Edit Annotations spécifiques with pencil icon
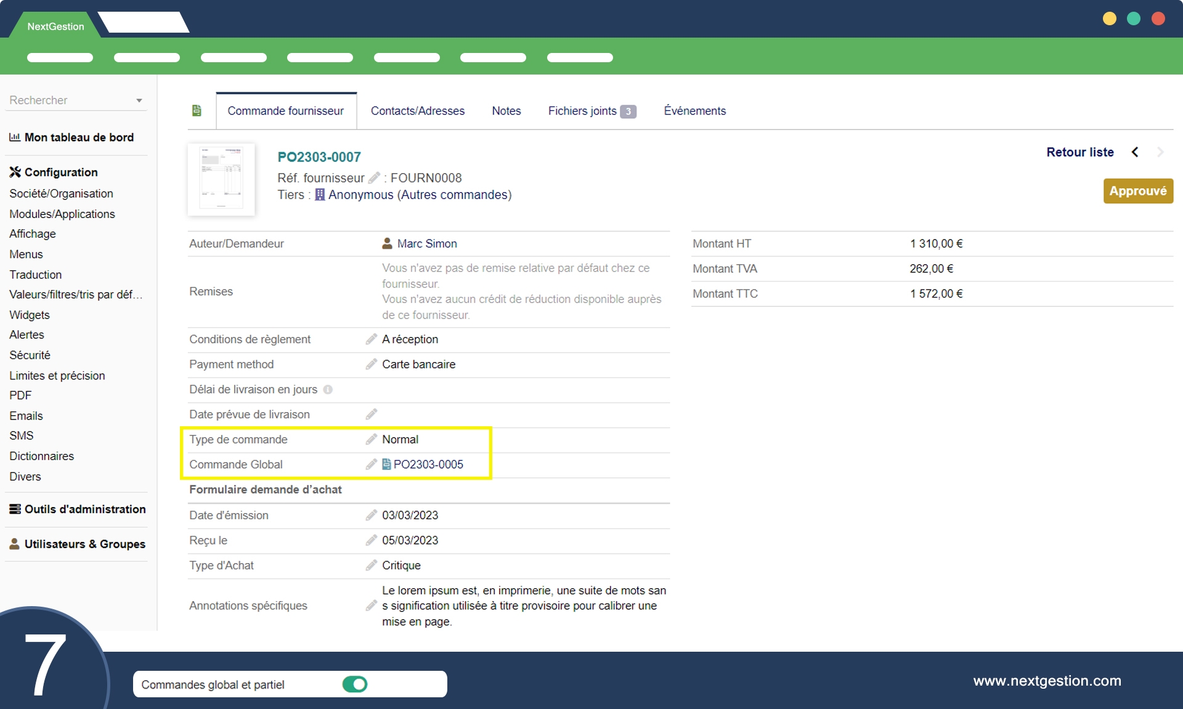This screenshot has height=709, width=1183. pos(371,606)
